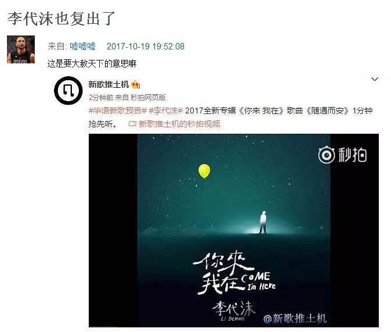391x332 pixels.
Task: Click the @新歌推土机 watermark on the video
Action: pos(295,319)
